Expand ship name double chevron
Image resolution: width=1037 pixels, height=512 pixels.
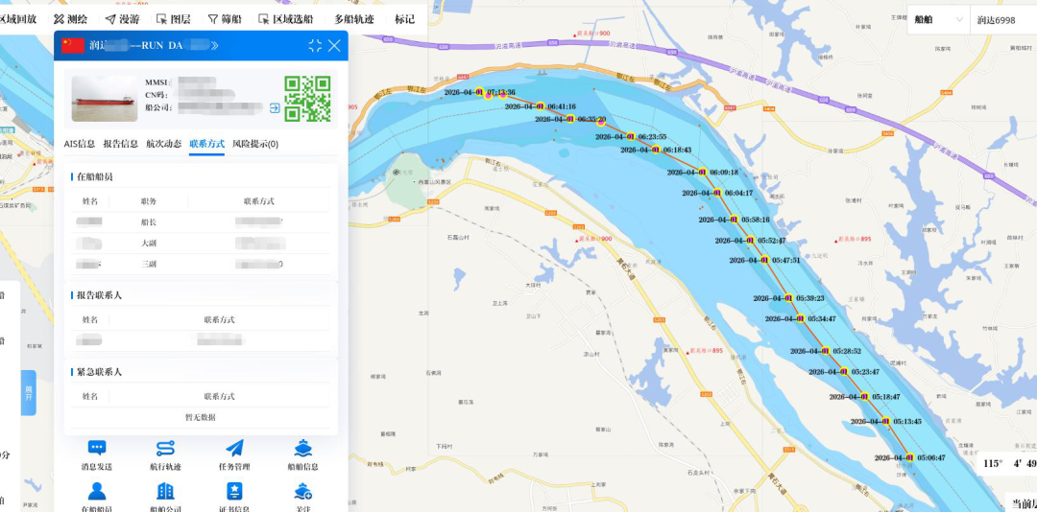coord(214,46)
